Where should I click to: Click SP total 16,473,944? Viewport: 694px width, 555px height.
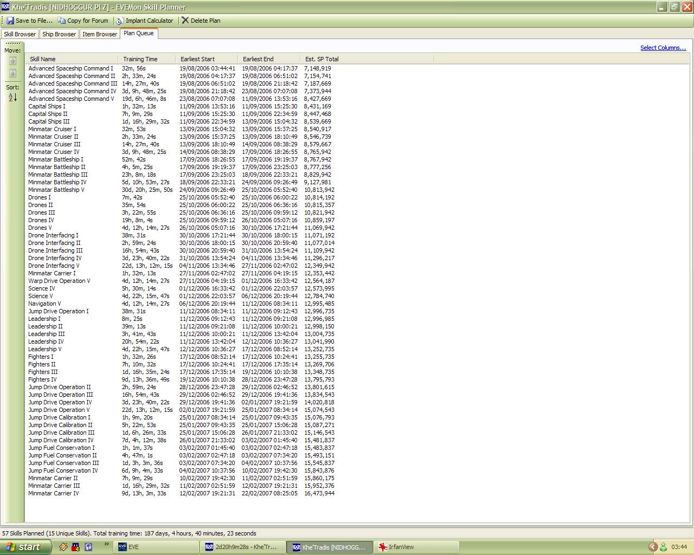coord(319,493)
